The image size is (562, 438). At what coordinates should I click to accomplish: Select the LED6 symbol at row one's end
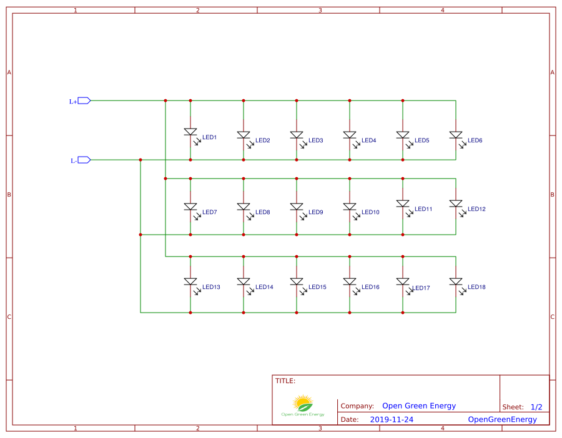pyautogui.click(x=456, y=134)
